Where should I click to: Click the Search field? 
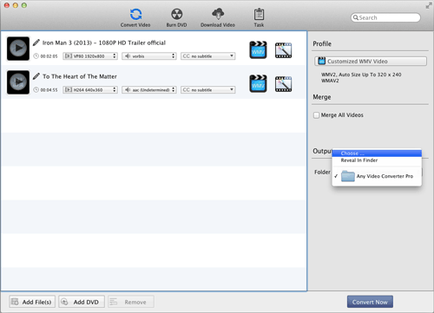pos(385,17)
